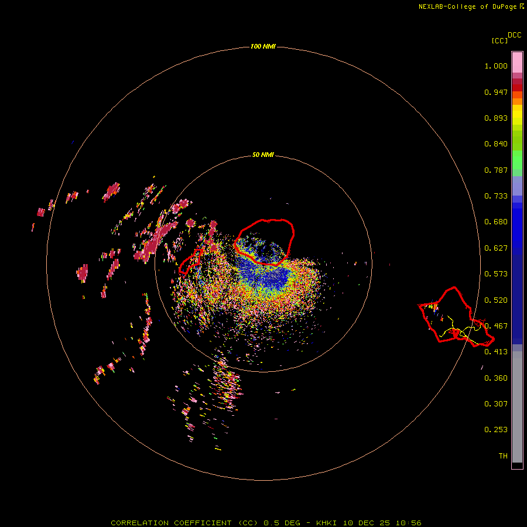Click the 0.787 scale value
This screenshot has height=527, width=527.
(x=496, y=170)
